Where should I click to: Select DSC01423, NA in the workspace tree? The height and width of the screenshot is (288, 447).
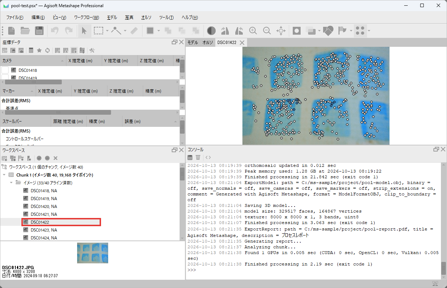[x=44, y=230]
